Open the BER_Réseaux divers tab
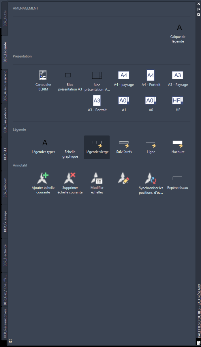The image size is (201, 347). coord(5,323)
